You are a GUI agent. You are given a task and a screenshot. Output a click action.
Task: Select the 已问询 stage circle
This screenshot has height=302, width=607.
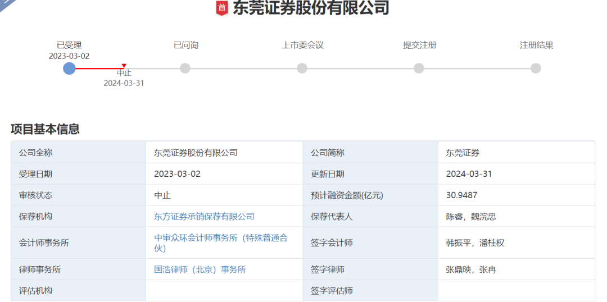tap(185, 68)
